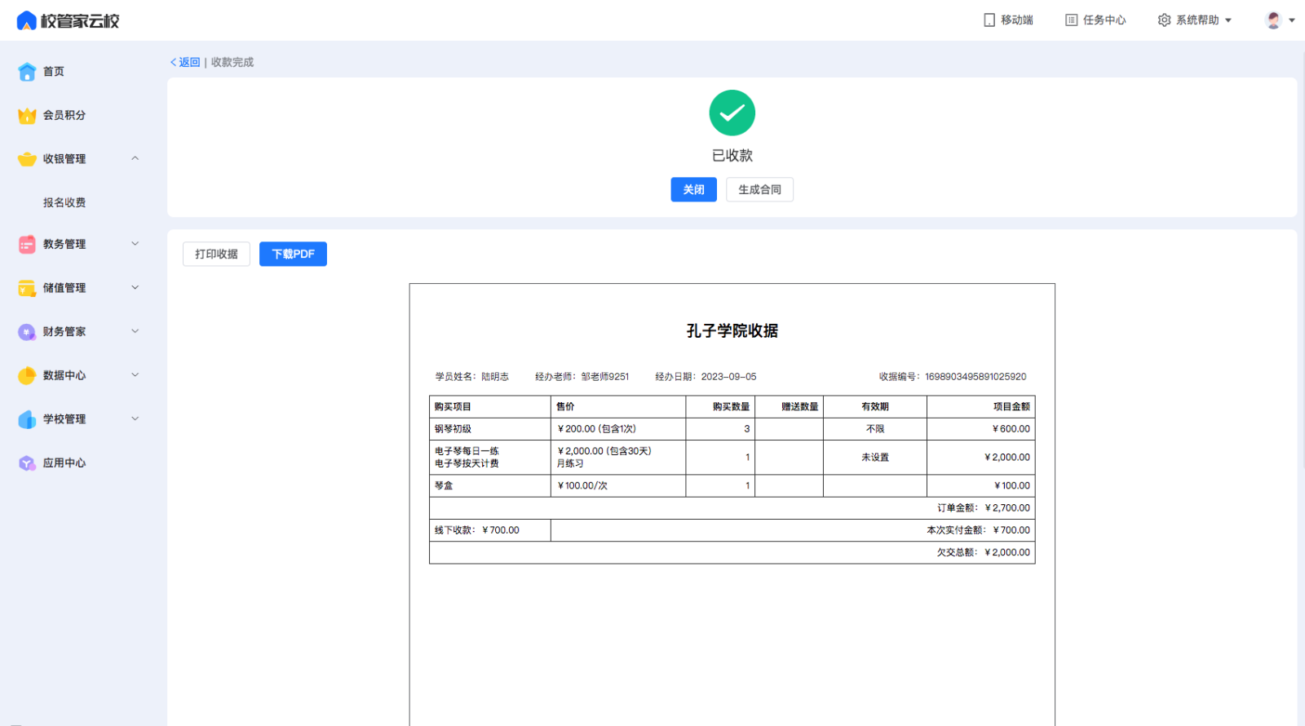Screen dimensions: 1305x726
Task: Click the 会员积分 crown icon
Action: [x=27, y=116]
